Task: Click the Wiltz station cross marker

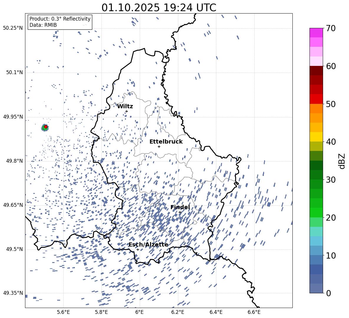Action: (x=126, y=111)
